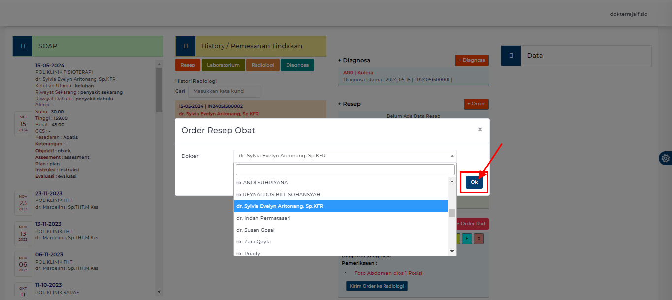Click the teal E edit icon on radiology order

pos(467,238)
